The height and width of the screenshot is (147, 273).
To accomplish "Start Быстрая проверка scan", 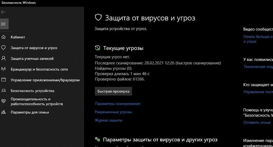I will [113, 91].
